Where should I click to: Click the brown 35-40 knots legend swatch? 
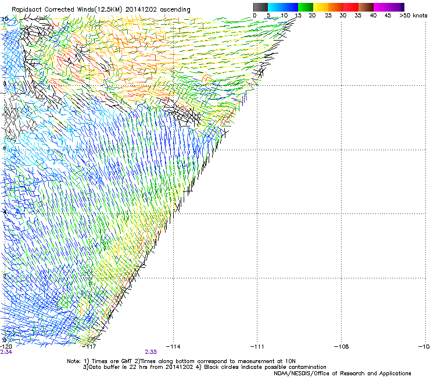[x=366, y=7]
